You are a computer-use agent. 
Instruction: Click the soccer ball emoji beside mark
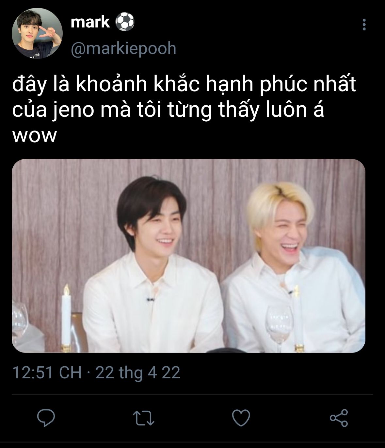[125, 22]
